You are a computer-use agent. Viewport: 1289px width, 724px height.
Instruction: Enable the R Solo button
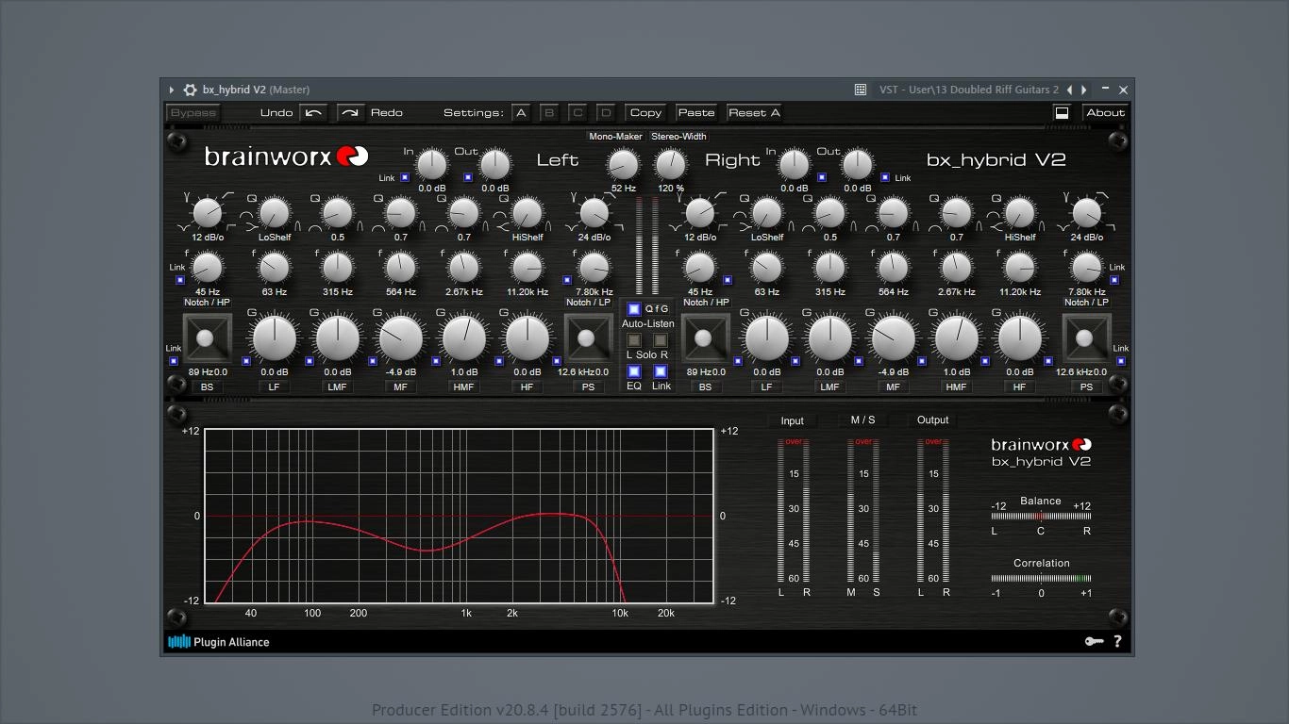click(661, 340)
